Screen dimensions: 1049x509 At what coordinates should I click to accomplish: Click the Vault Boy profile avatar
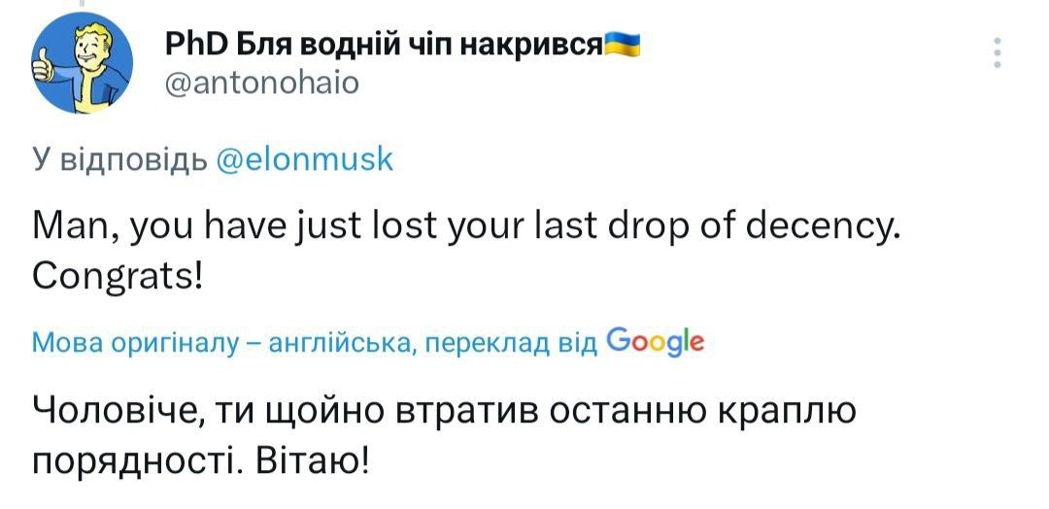pyautogui.click(x=77, y=63)
